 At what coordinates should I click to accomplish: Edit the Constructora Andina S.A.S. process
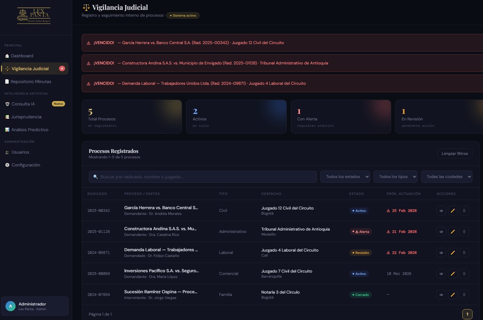(x=452, y=232)
